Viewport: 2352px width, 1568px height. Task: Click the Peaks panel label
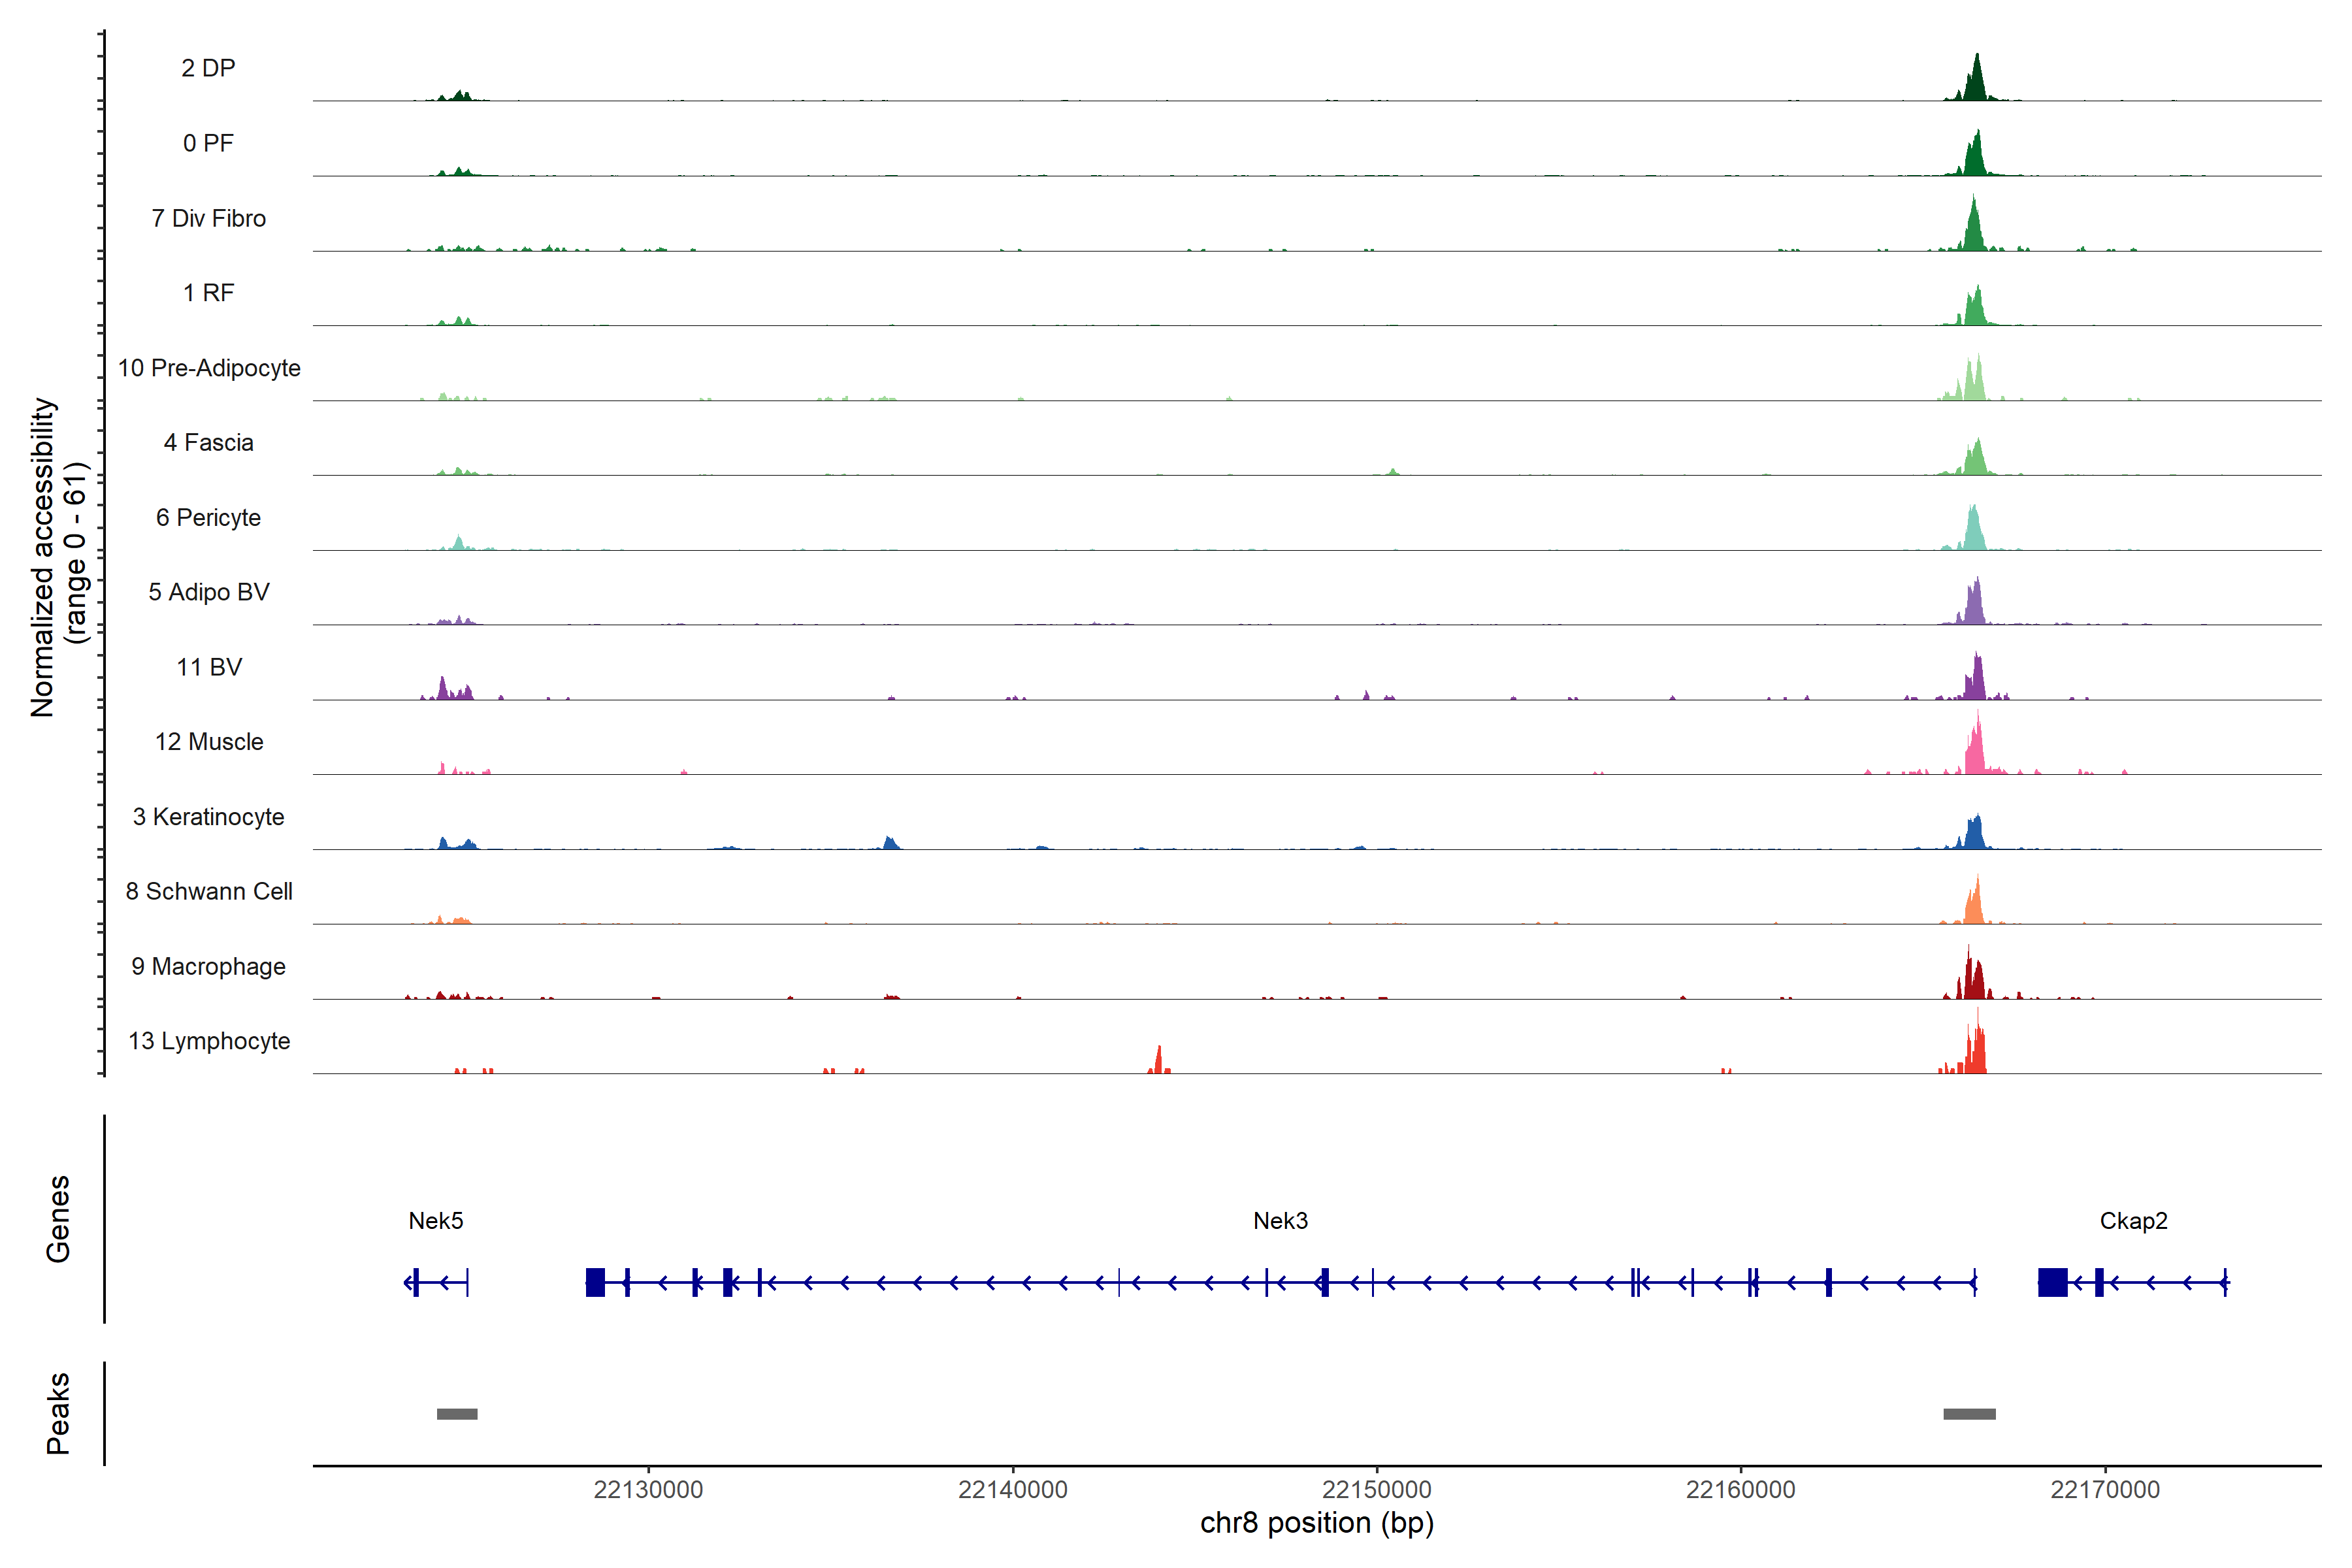click(58, 1413)
